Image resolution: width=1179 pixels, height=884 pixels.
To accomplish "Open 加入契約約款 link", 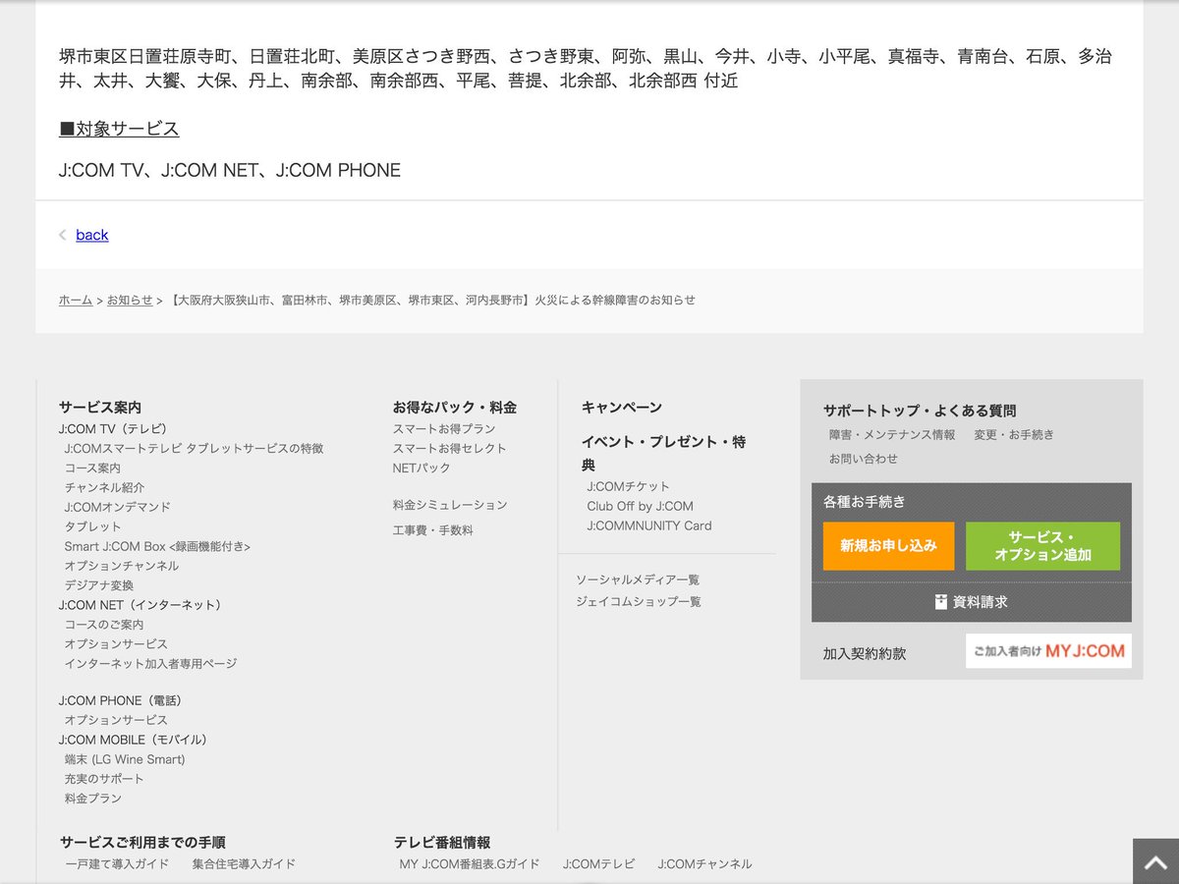I will click(865, 653).
